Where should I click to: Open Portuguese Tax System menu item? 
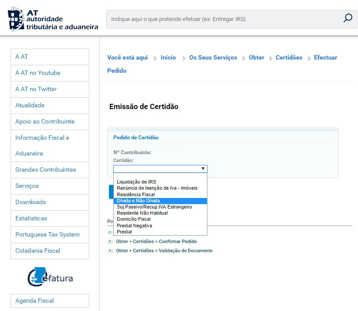pos(47,234)
